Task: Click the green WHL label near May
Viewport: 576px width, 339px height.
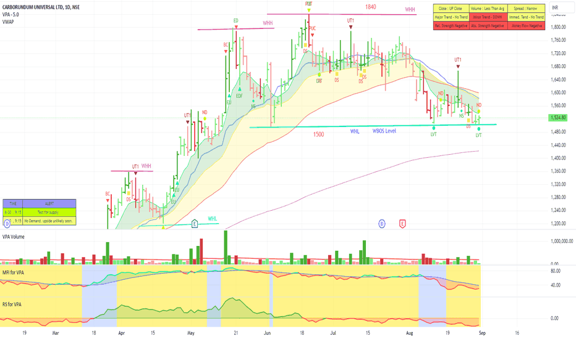Action: pyautogui.click(x=213, y=219)
